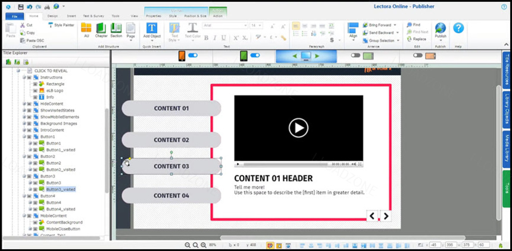The width and height of the screenshot is (512, 251).
Task: Click the width field showing 375
Action: tap(469, 245)
